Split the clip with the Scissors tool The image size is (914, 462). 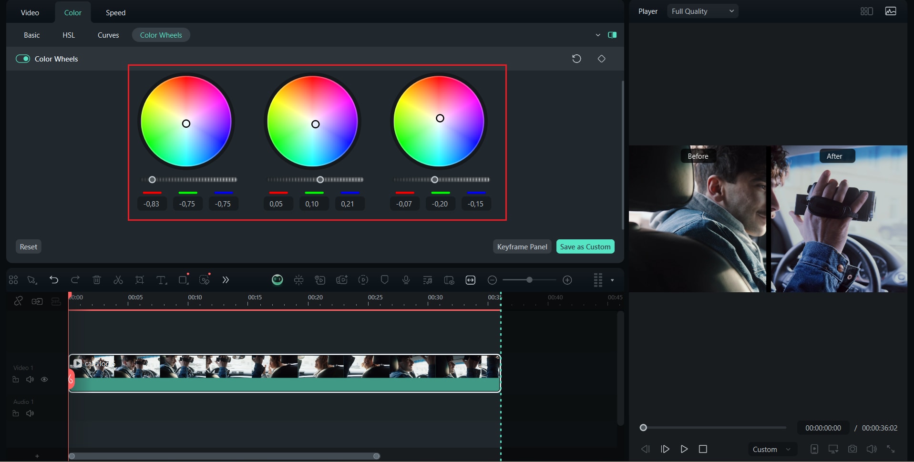coord(117,280)
